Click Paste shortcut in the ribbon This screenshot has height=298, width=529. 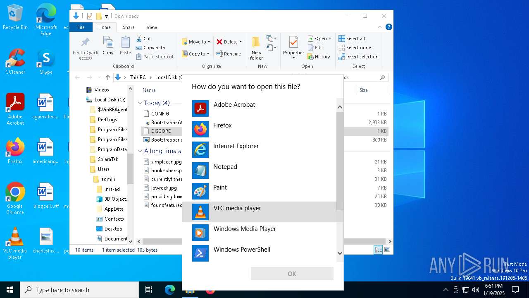(x=155, y=57)
